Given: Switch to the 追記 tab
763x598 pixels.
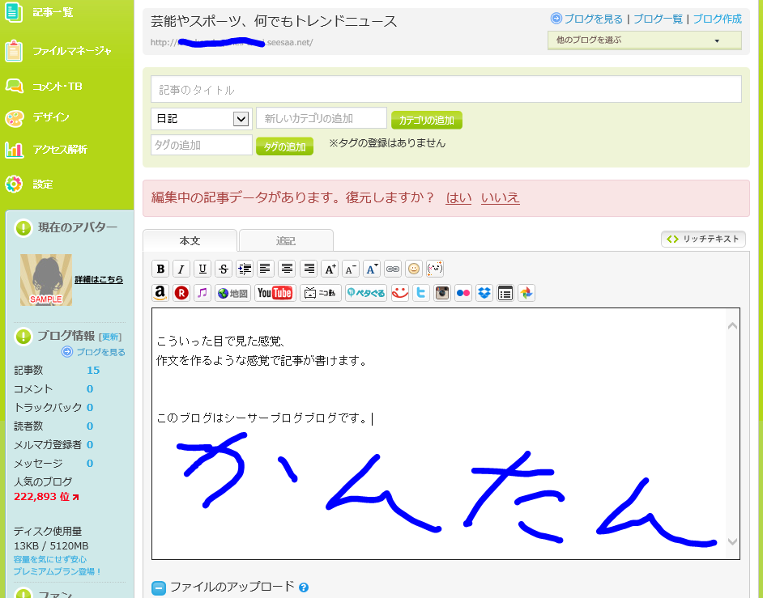Looking at the screenshot, I should [284, 240].
